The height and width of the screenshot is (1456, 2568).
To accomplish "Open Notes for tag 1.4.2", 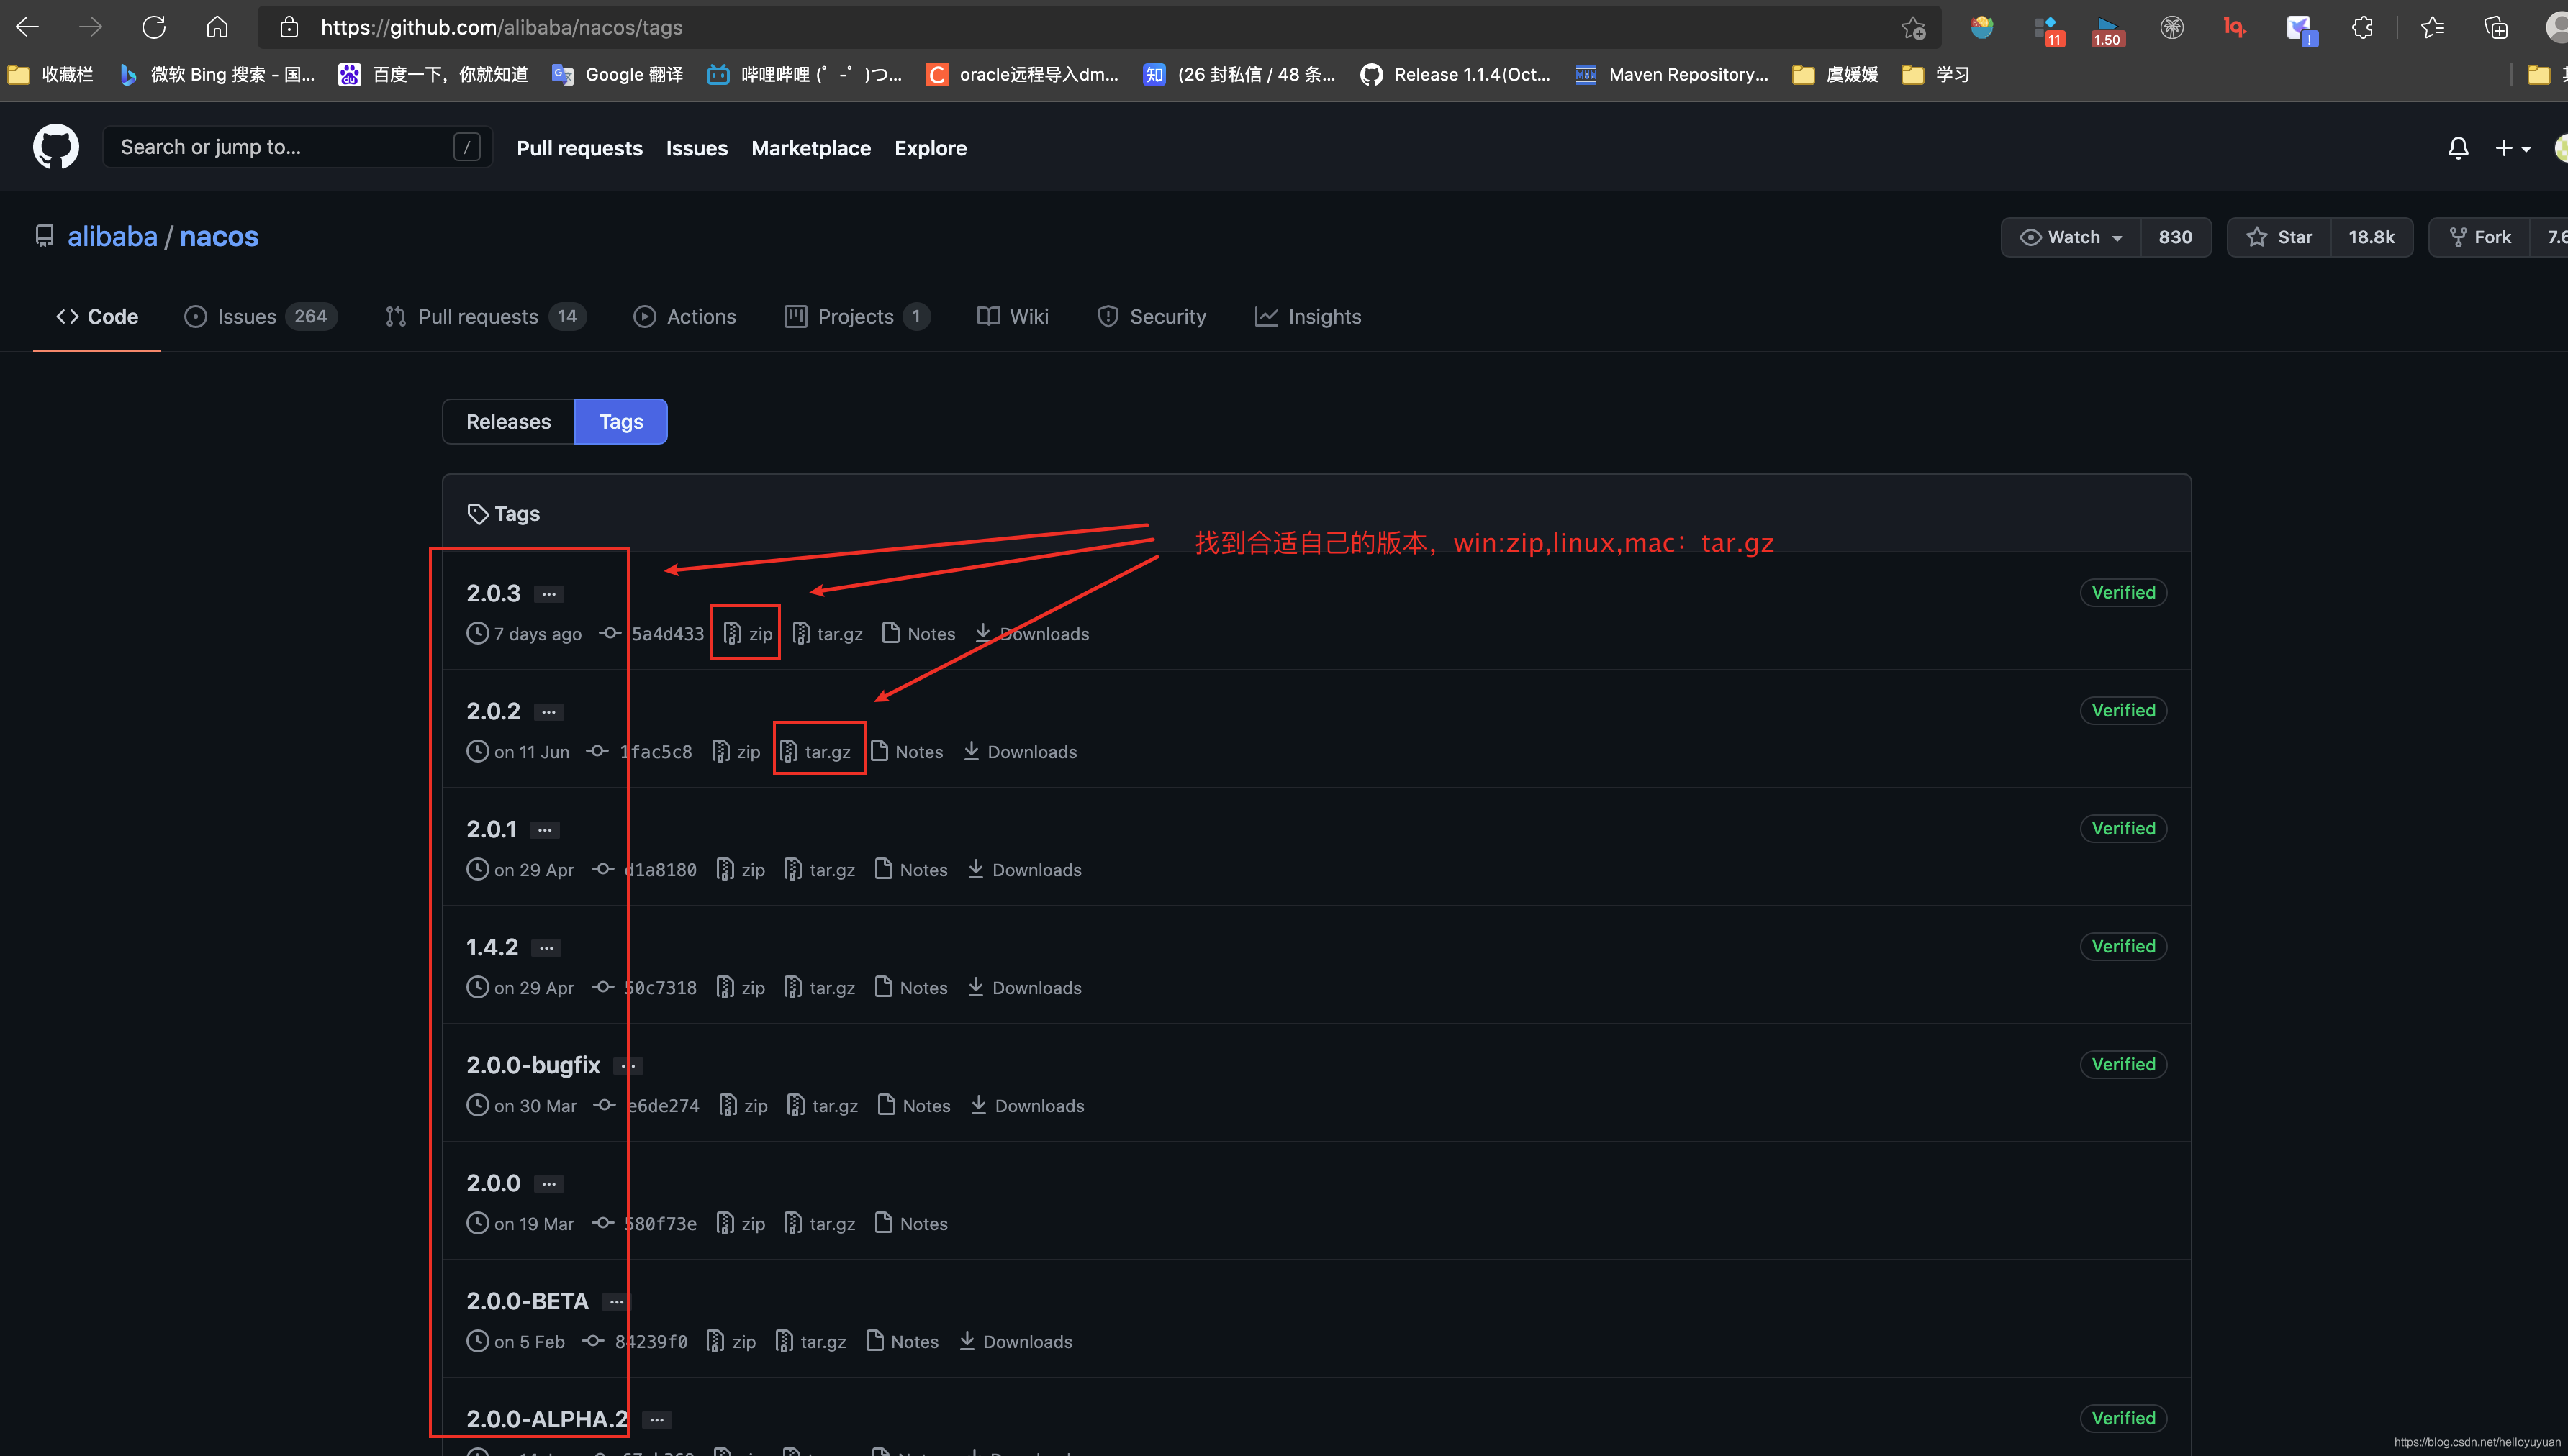I will [x=911, y=987].
